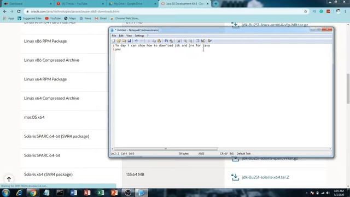Click Notepad2 scroll right arrow
Screen dimensions: 350x197
point(330,149)
